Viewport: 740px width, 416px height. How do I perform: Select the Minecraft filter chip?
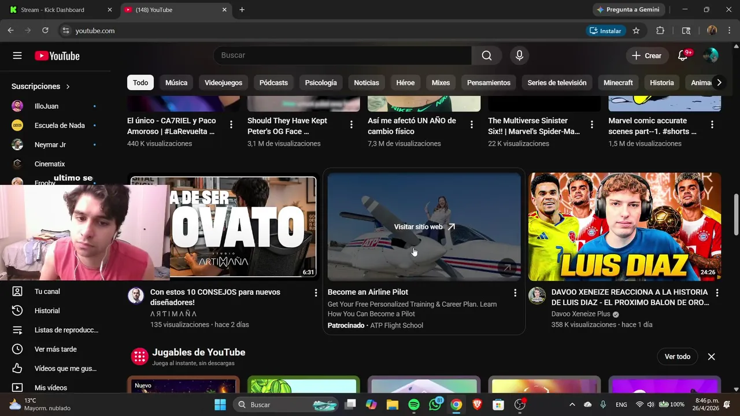pyautogui.click(x=618, y=83)
